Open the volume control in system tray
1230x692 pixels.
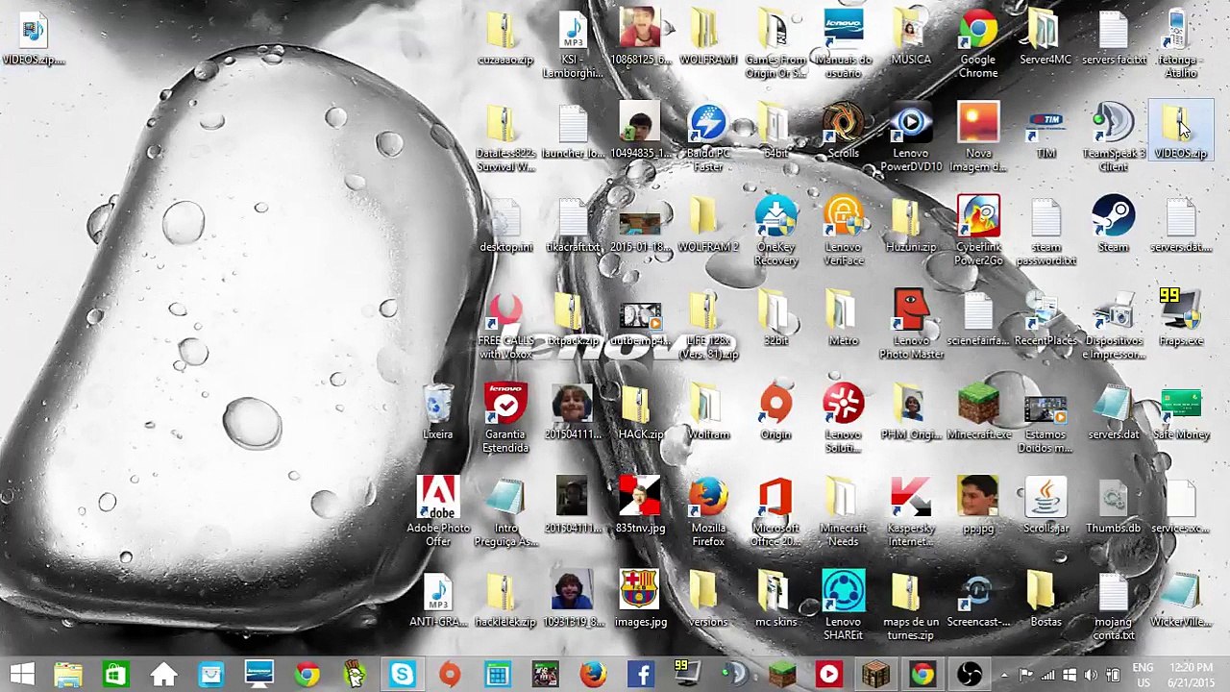[1091, 675]
